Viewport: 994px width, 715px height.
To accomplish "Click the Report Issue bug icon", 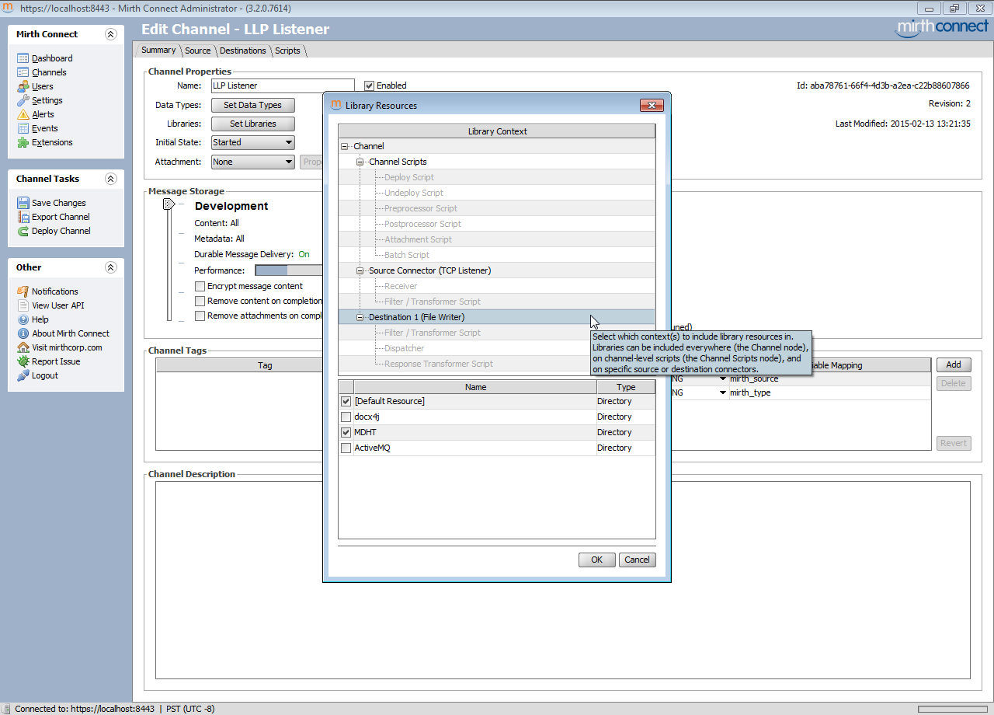I will tap(23, 361).
